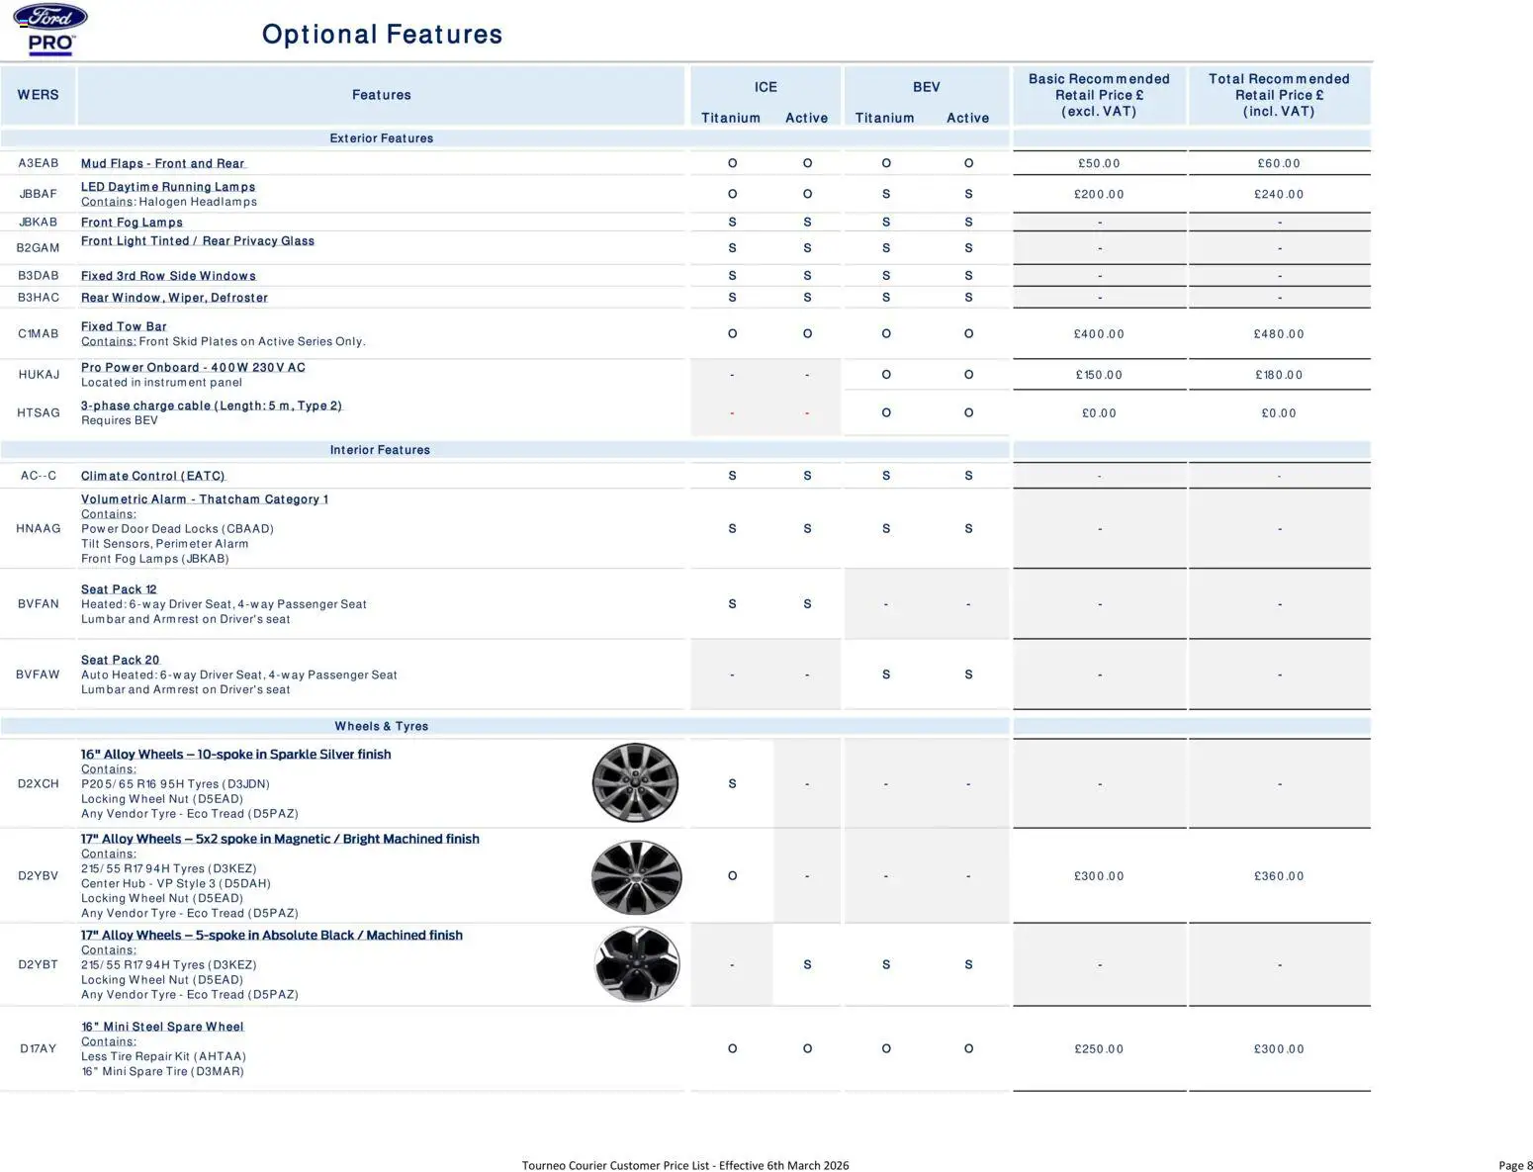Viewport: 1533px width, 1172px height.
Task: Open the Mud Flaps - Front and Rear link
Action: click(162, 163)
